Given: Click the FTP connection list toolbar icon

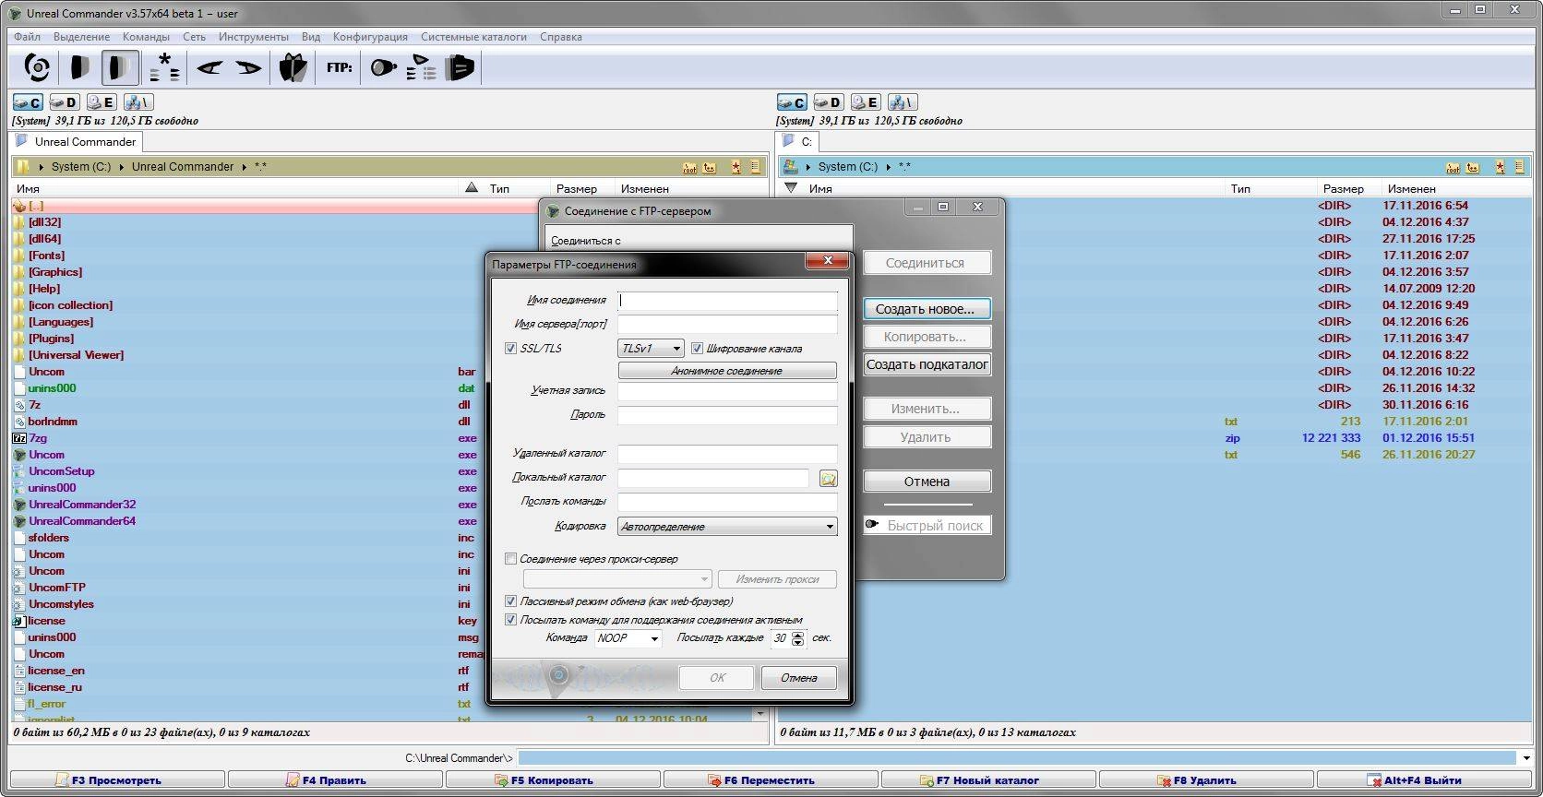Looking at the screenshot, I should pos(421,67).
